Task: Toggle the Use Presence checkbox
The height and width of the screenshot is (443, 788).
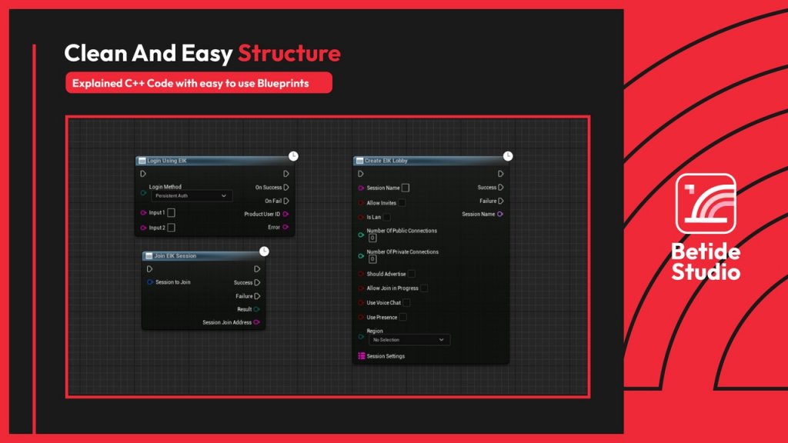Action: 402,318
